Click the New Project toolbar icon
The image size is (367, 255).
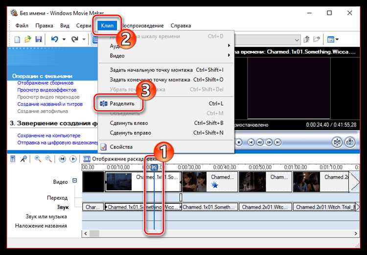[17, 39]
